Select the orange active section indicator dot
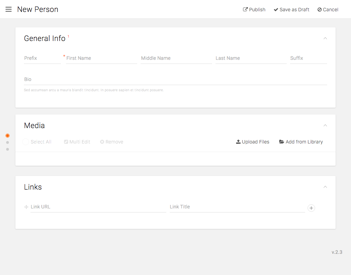Screen dimensions: 351x275 [8, 136]
